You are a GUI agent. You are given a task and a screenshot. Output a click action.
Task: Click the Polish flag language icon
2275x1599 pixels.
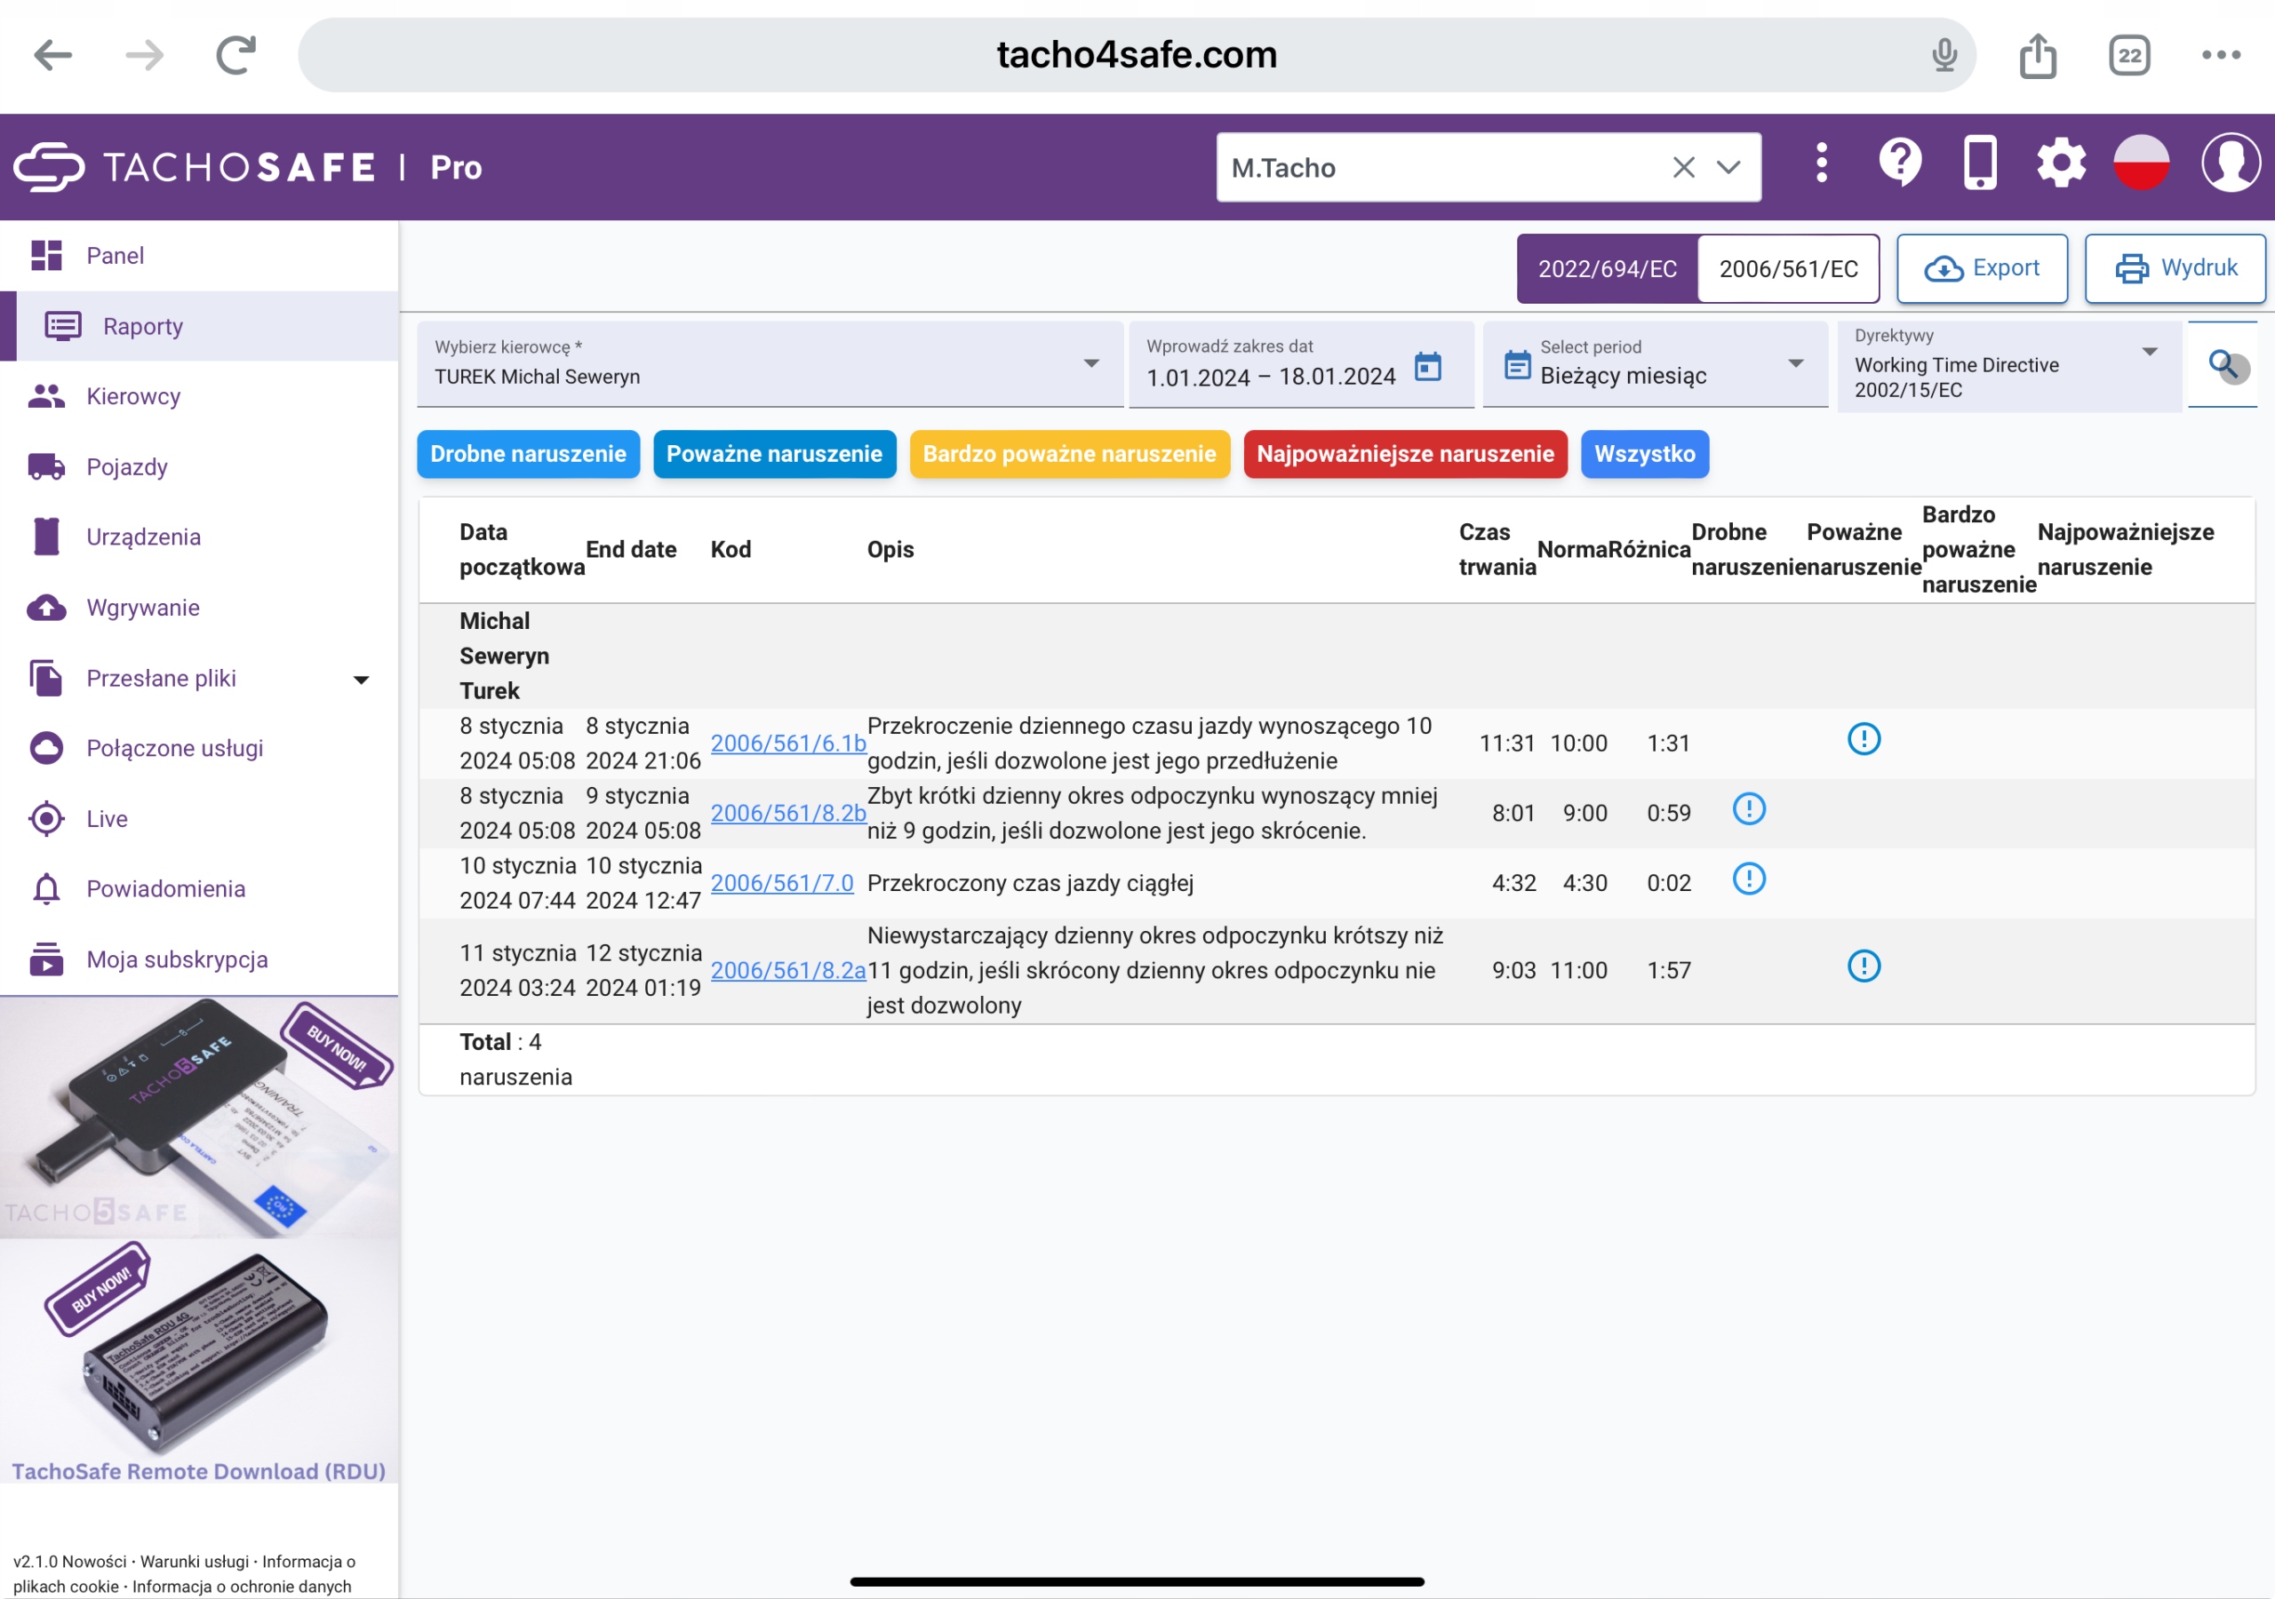click(x=2141, y=163)
